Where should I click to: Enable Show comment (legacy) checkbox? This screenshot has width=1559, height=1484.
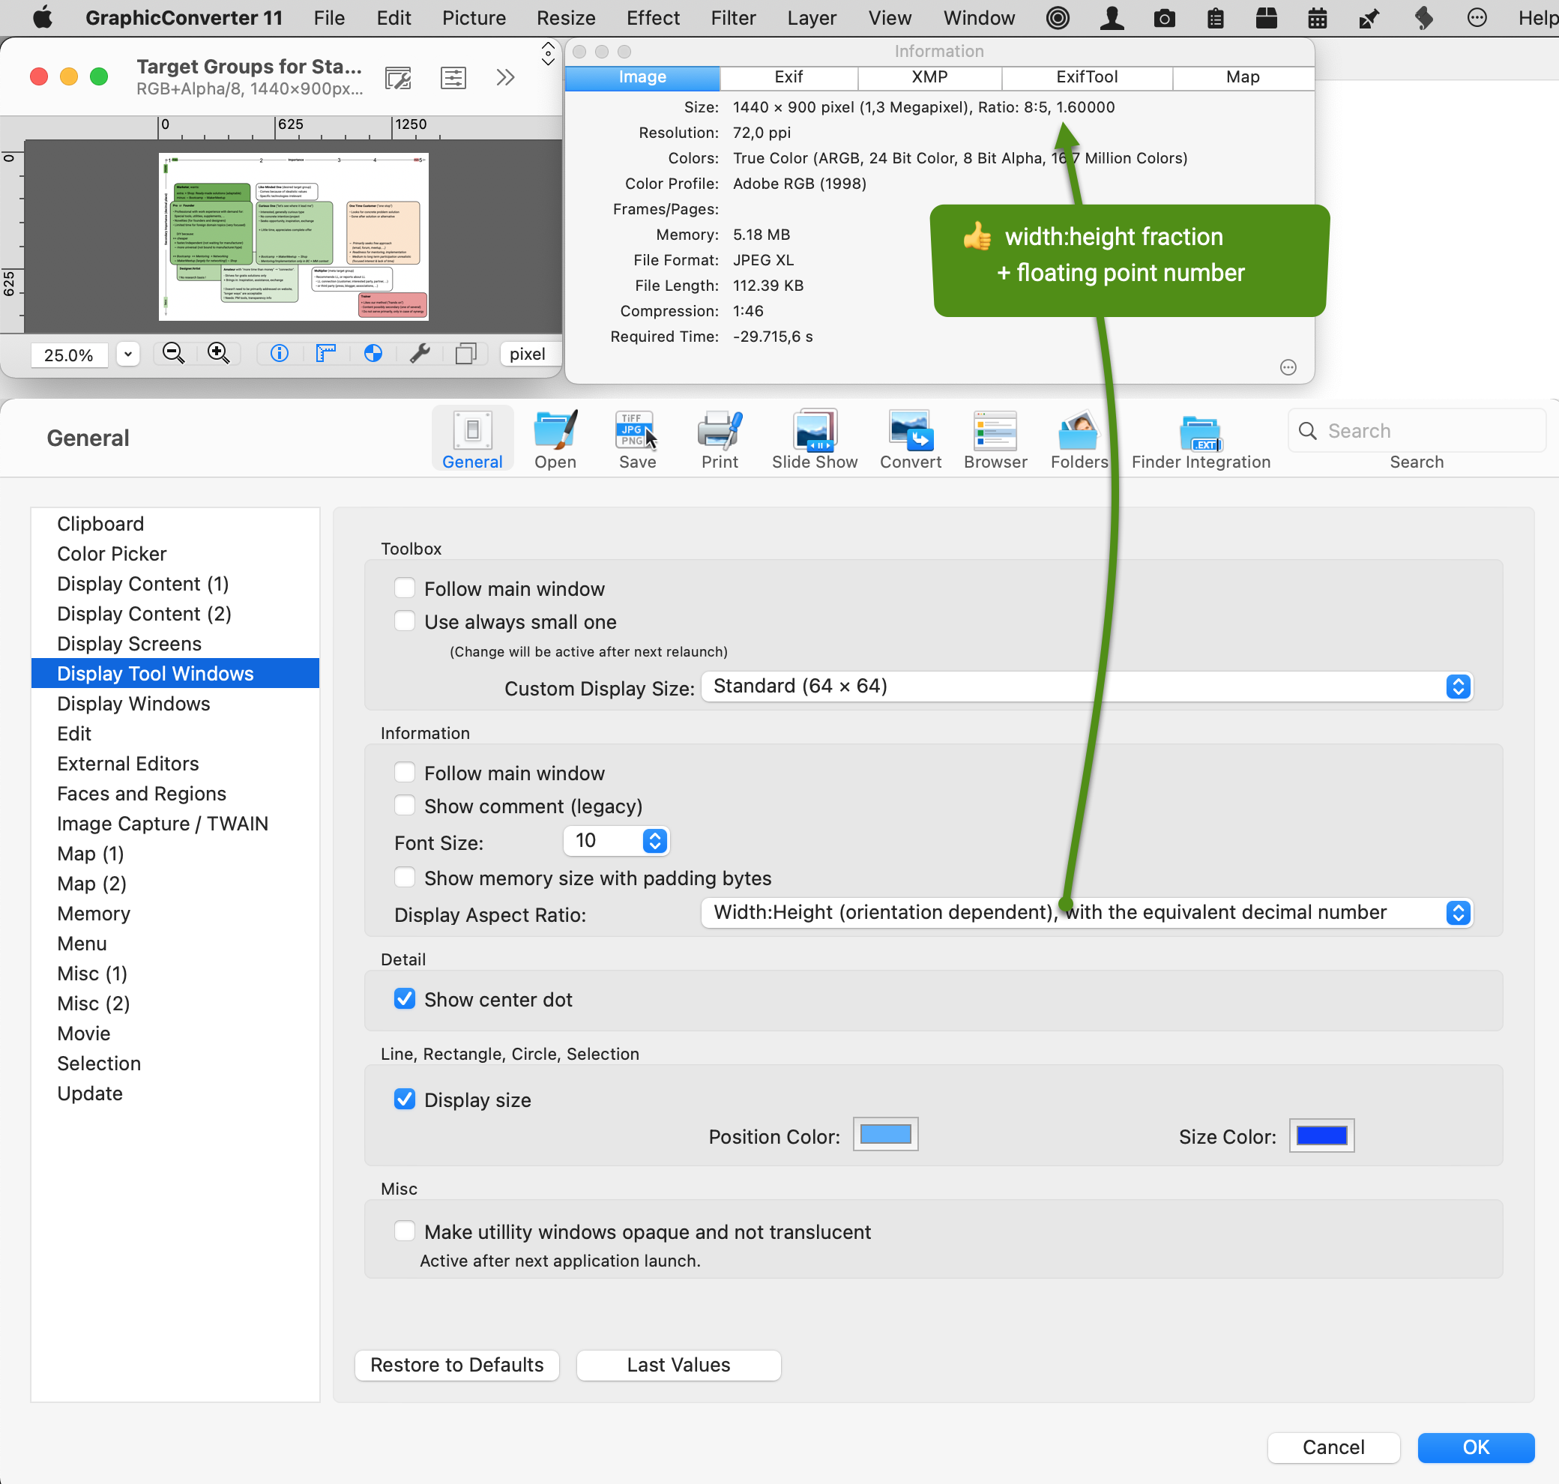pyautogui.click(x=404, y=805)
